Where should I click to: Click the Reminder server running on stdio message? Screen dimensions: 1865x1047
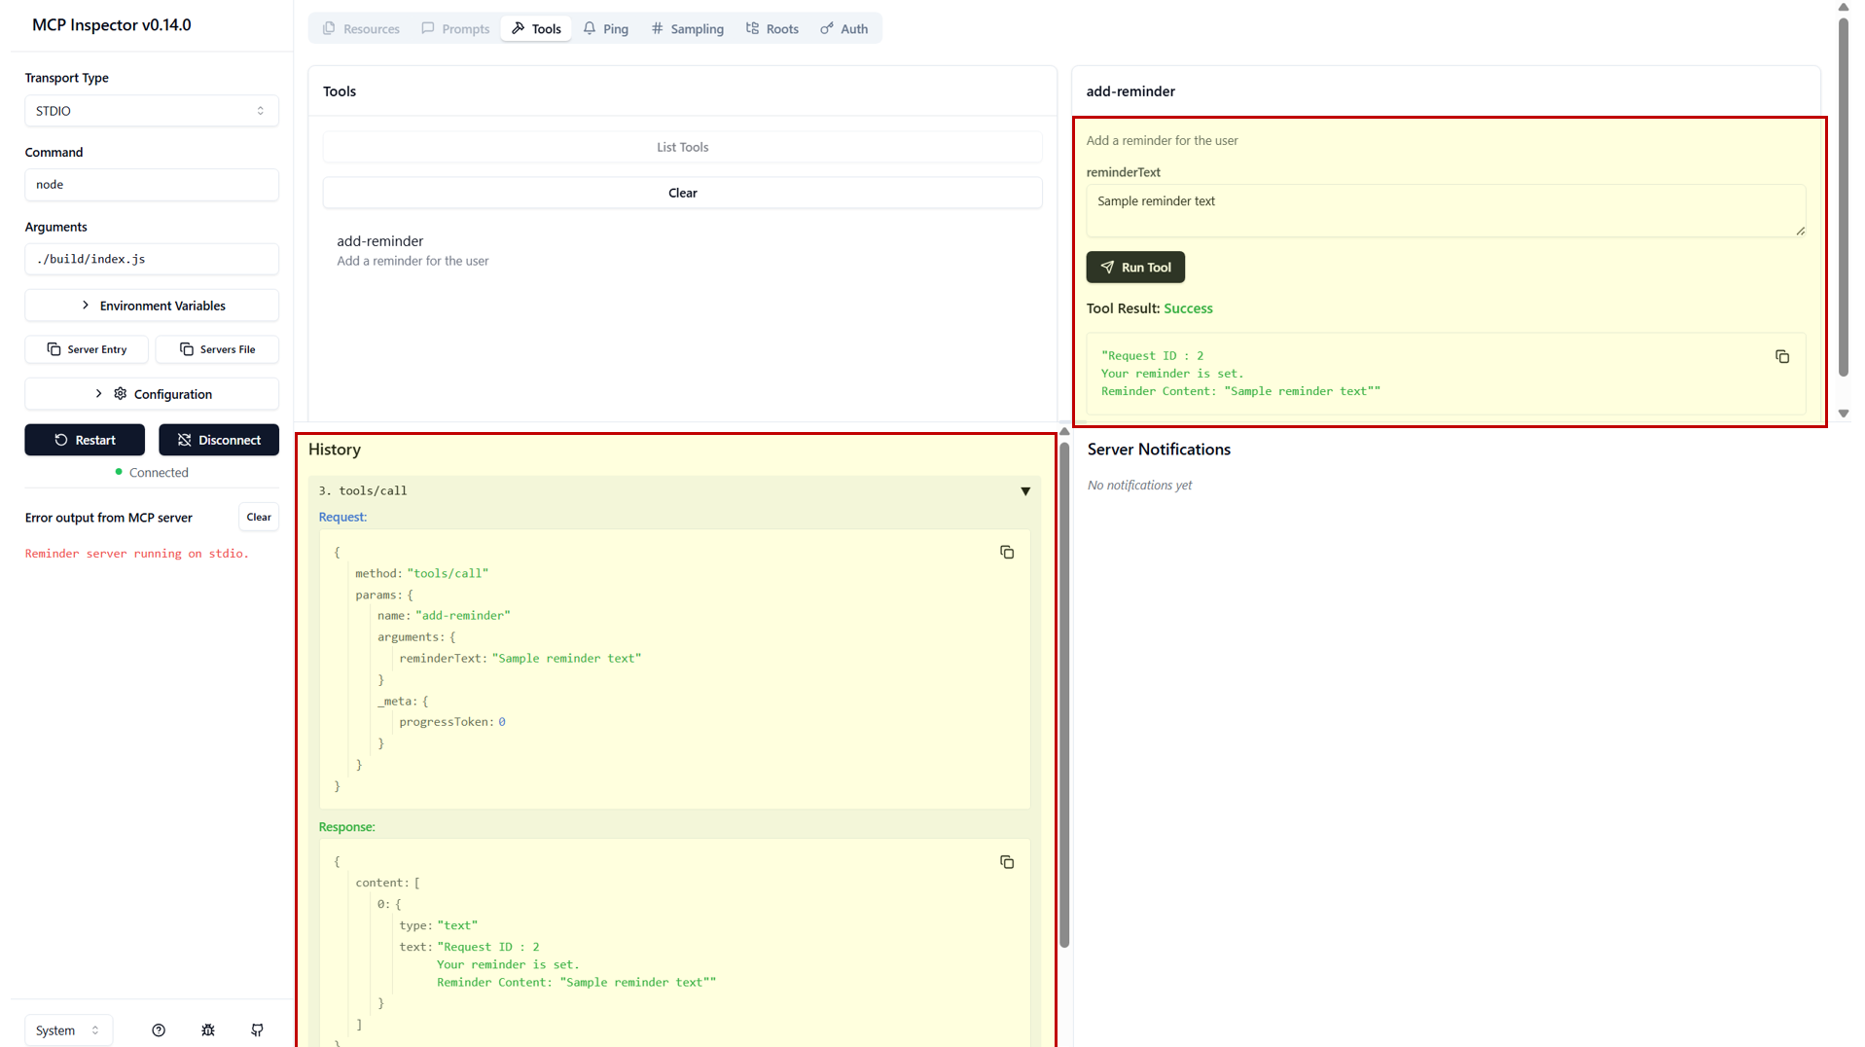point(137,554)
